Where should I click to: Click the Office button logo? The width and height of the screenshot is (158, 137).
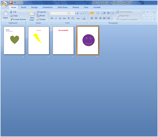(4, 4)
